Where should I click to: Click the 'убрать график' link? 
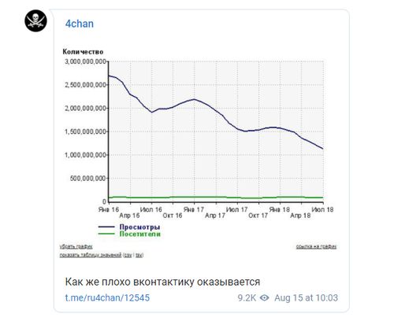pos(76,246)
